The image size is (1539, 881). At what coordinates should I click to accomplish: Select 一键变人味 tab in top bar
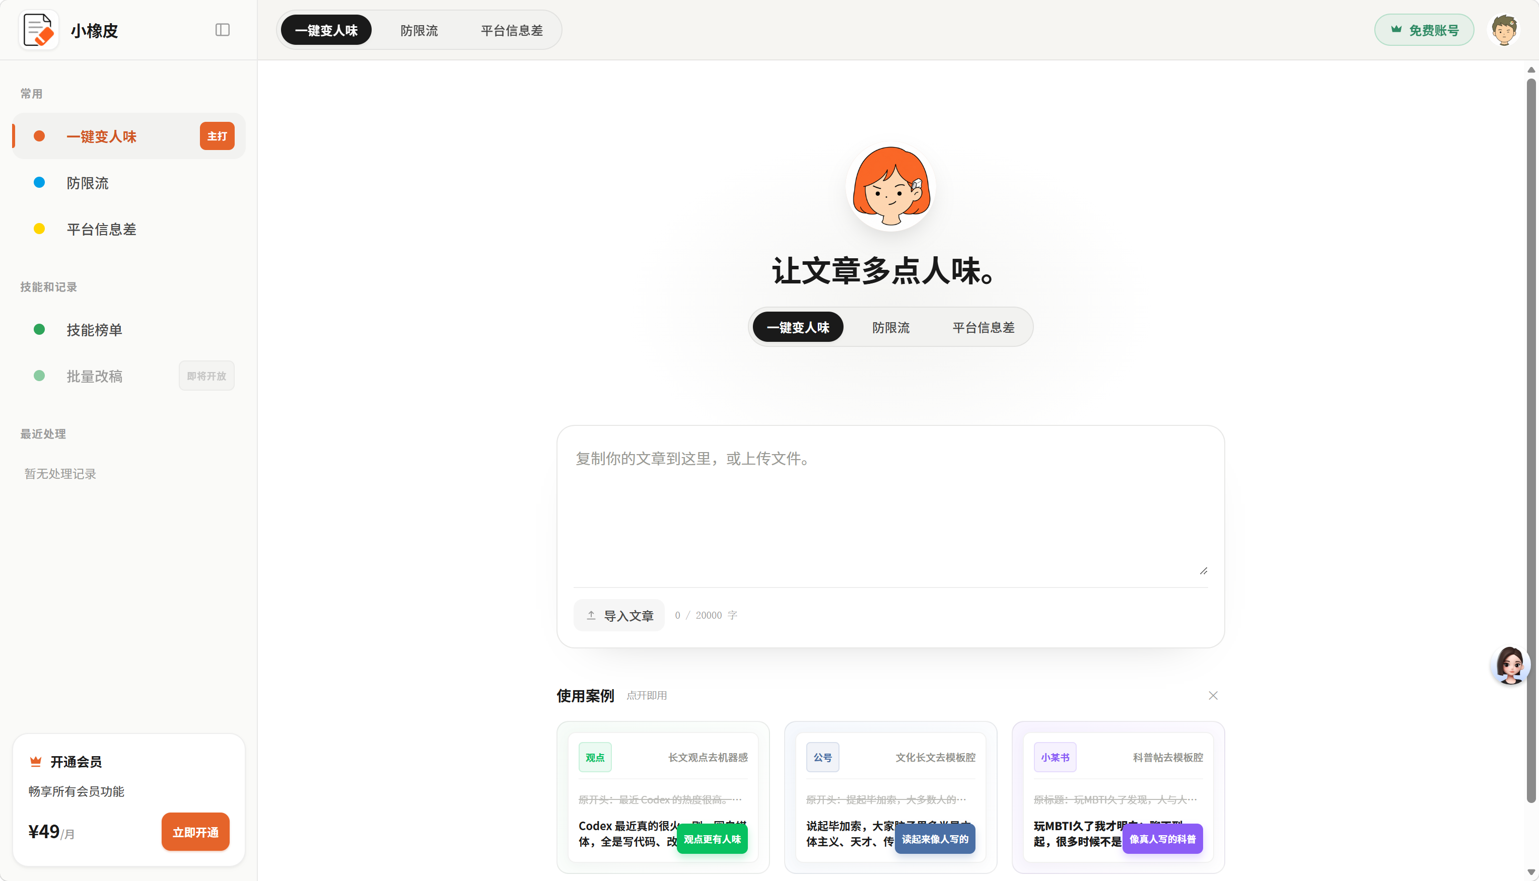tap(326, 30)
